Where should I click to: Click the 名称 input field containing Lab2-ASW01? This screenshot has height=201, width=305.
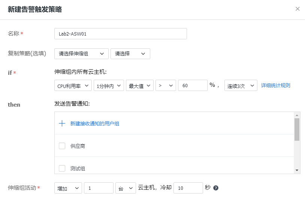121,34
